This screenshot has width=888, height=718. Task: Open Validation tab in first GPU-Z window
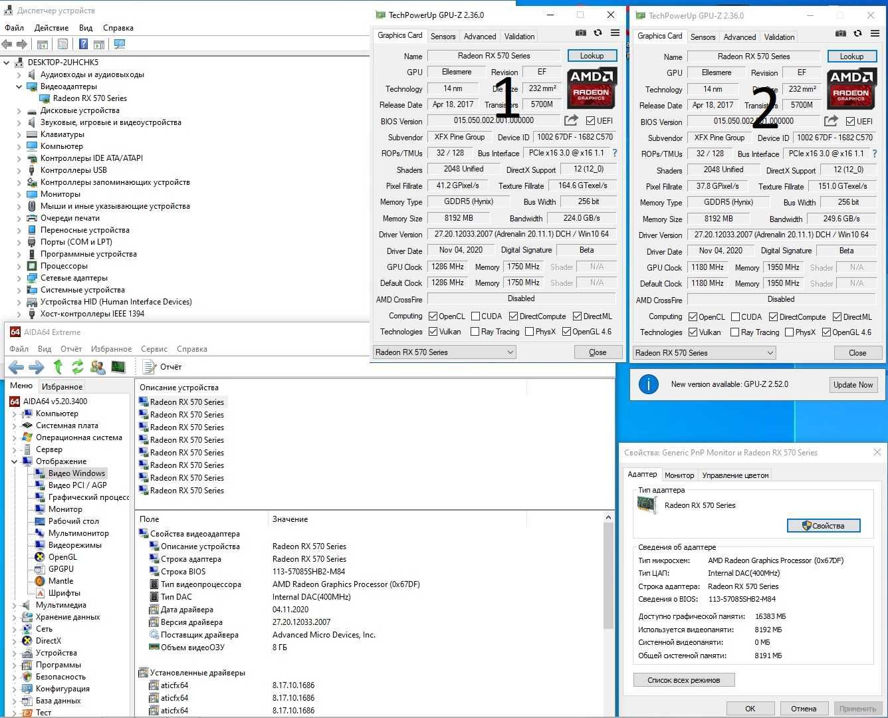coord(519,37)
